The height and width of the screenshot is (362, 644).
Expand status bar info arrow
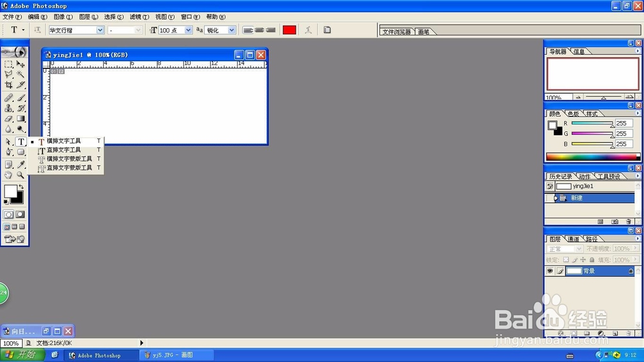[142, 343]
